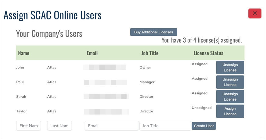The image size is (266, 140).
Task: Click Sarah's first name in the table
Action: [x=21, y=97]
